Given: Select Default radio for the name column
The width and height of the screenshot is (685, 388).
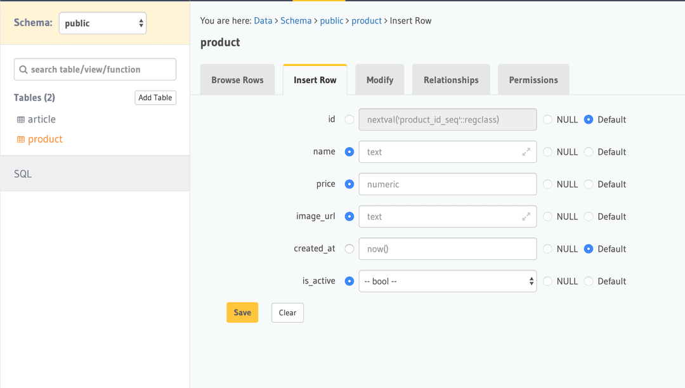Looking at the screenshot, I should click(588, 152).
